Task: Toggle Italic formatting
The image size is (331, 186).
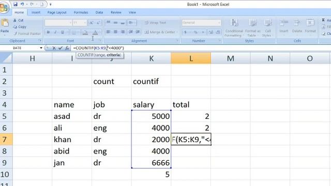Action: [55, 32]
